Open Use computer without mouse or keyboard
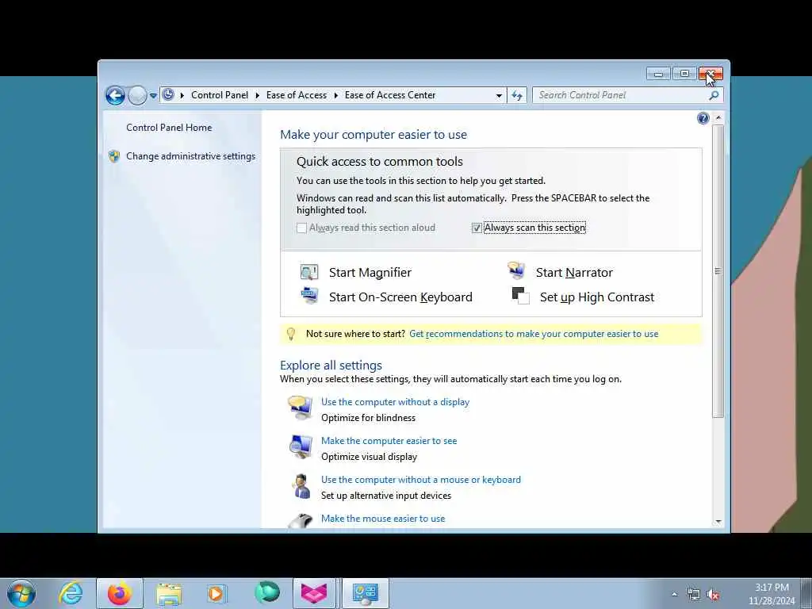812x609 pixels. click(421, 480)
